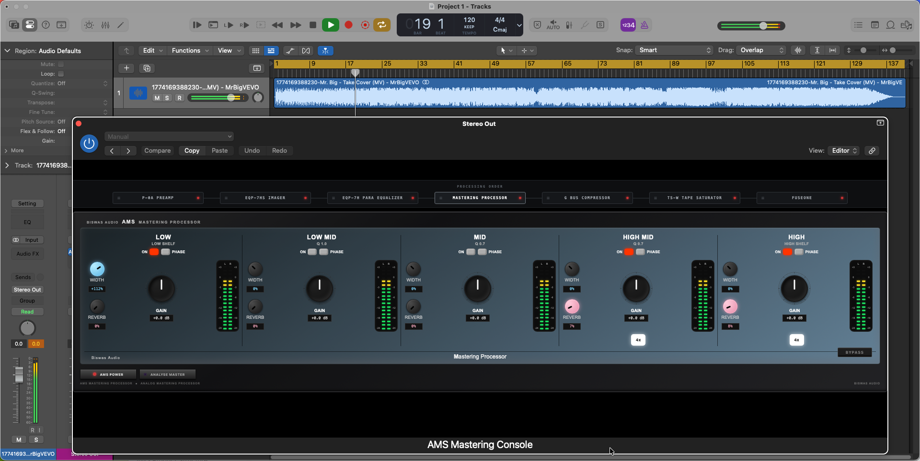Open the List Editors panel
The width and height of the screenshot is (920, 461).
(858, 25)
